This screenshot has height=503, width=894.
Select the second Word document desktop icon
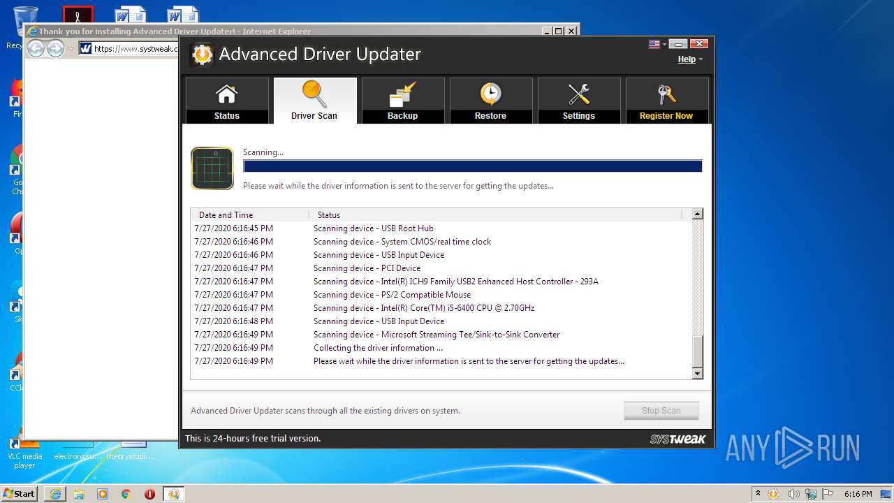point(183,14)
